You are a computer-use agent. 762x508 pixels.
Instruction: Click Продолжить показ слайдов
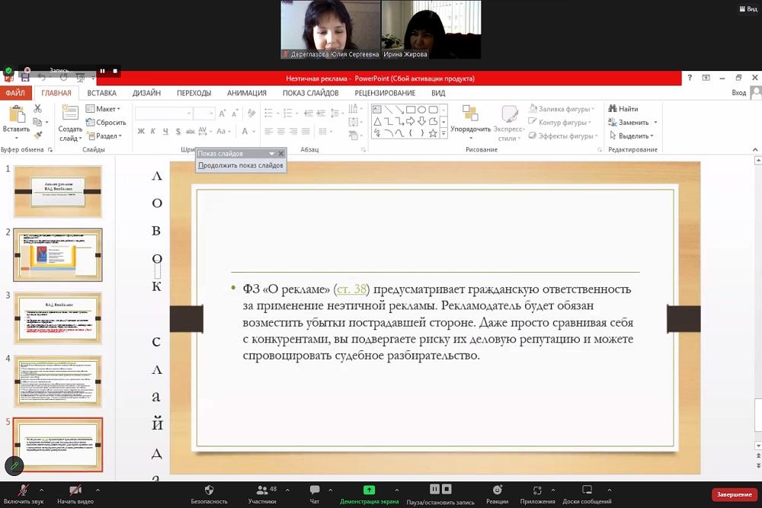point(241,165)
